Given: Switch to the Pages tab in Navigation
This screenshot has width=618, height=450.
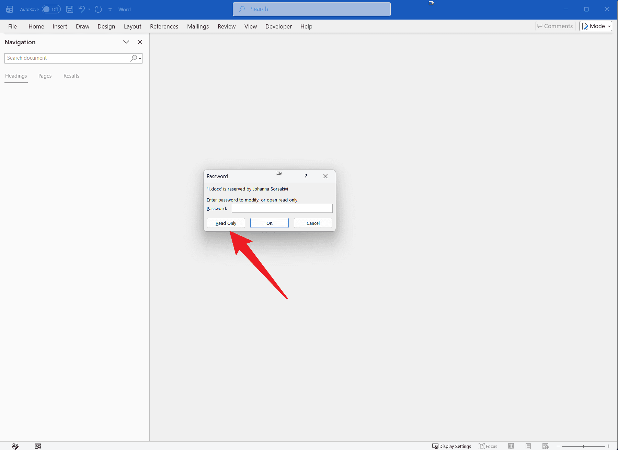Looking at the screenshot, I should [45, 76].
